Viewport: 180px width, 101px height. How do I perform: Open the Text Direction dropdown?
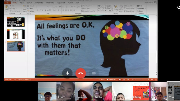point(87,6)
